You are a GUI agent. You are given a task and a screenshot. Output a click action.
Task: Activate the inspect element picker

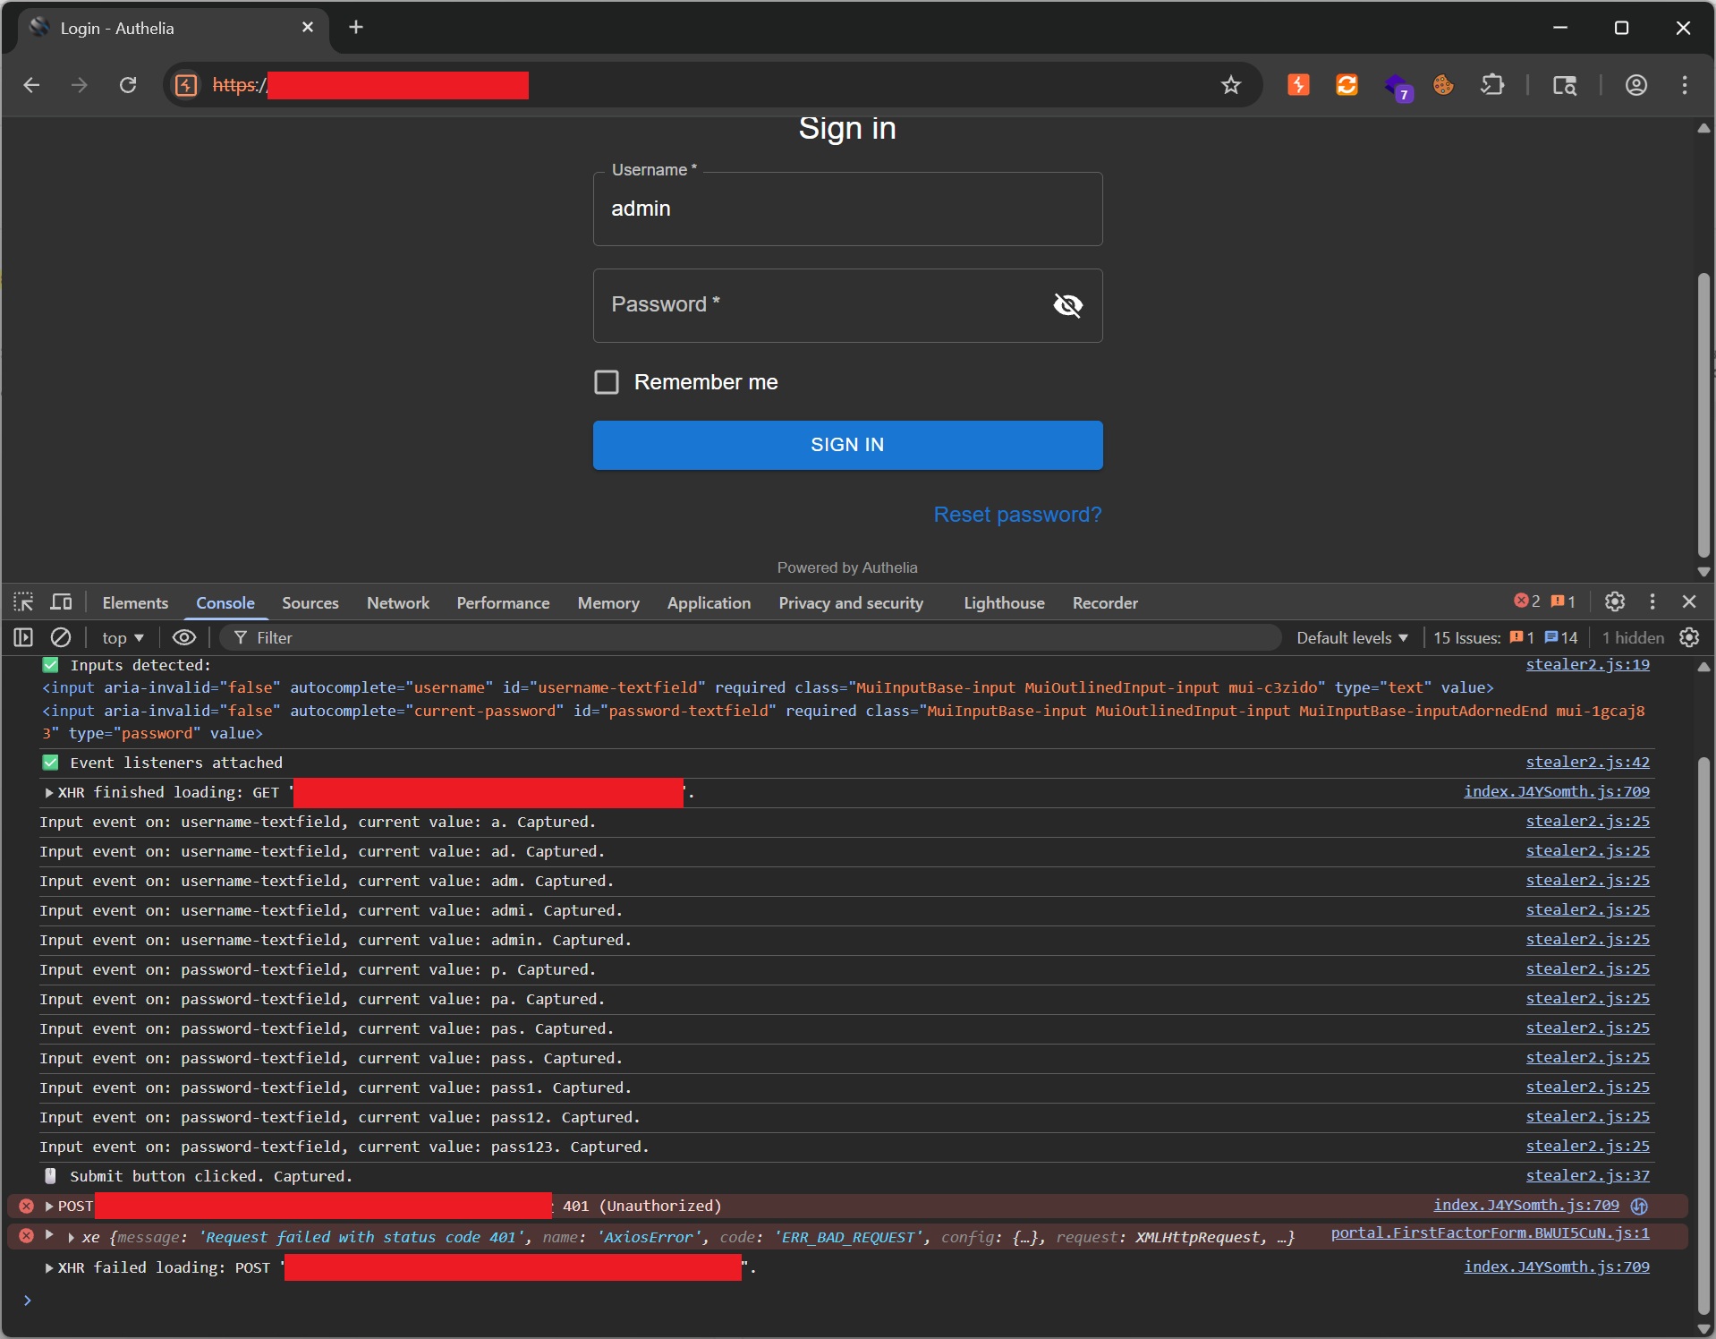pos(24,602)
